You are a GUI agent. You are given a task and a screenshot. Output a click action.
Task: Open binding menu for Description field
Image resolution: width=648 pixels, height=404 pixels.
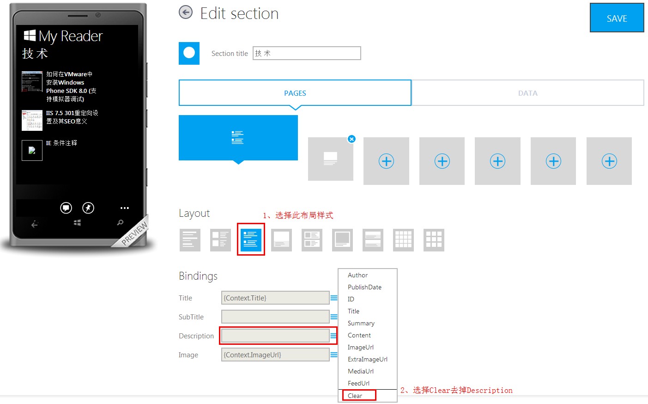333,336
